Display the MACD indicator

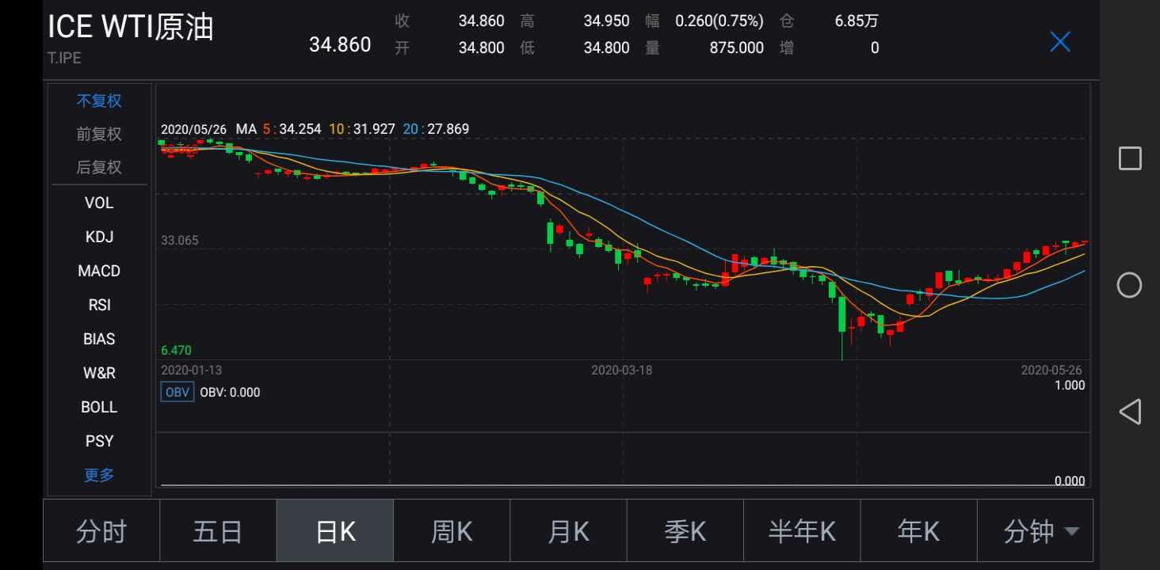[98, 270]
